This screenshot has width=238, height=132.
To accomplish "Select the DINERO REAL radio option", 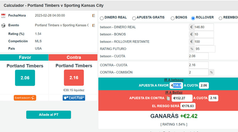I will tap(102, 18).
